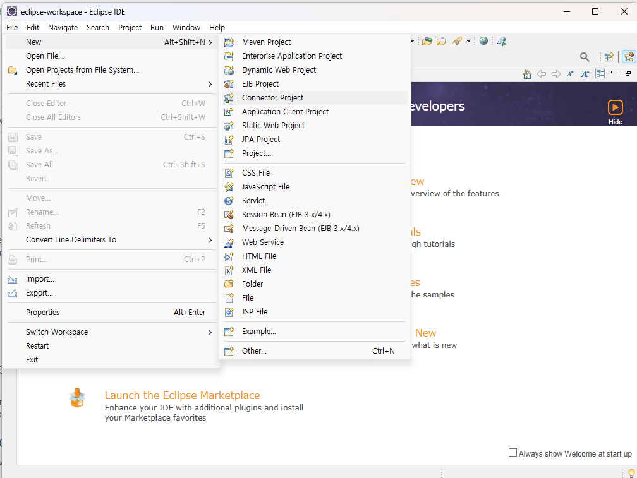Choose Export... menu entry
The image size is (637, 478).
point(111,292)
